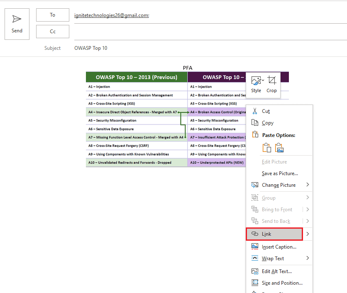Paste as Picture icon option

pos(279,148)
